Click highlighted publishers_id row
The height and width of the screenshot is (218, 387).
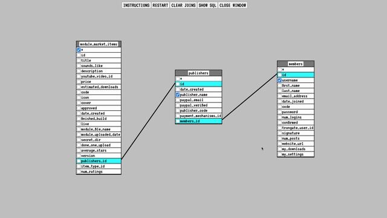[x=99, y=161]
